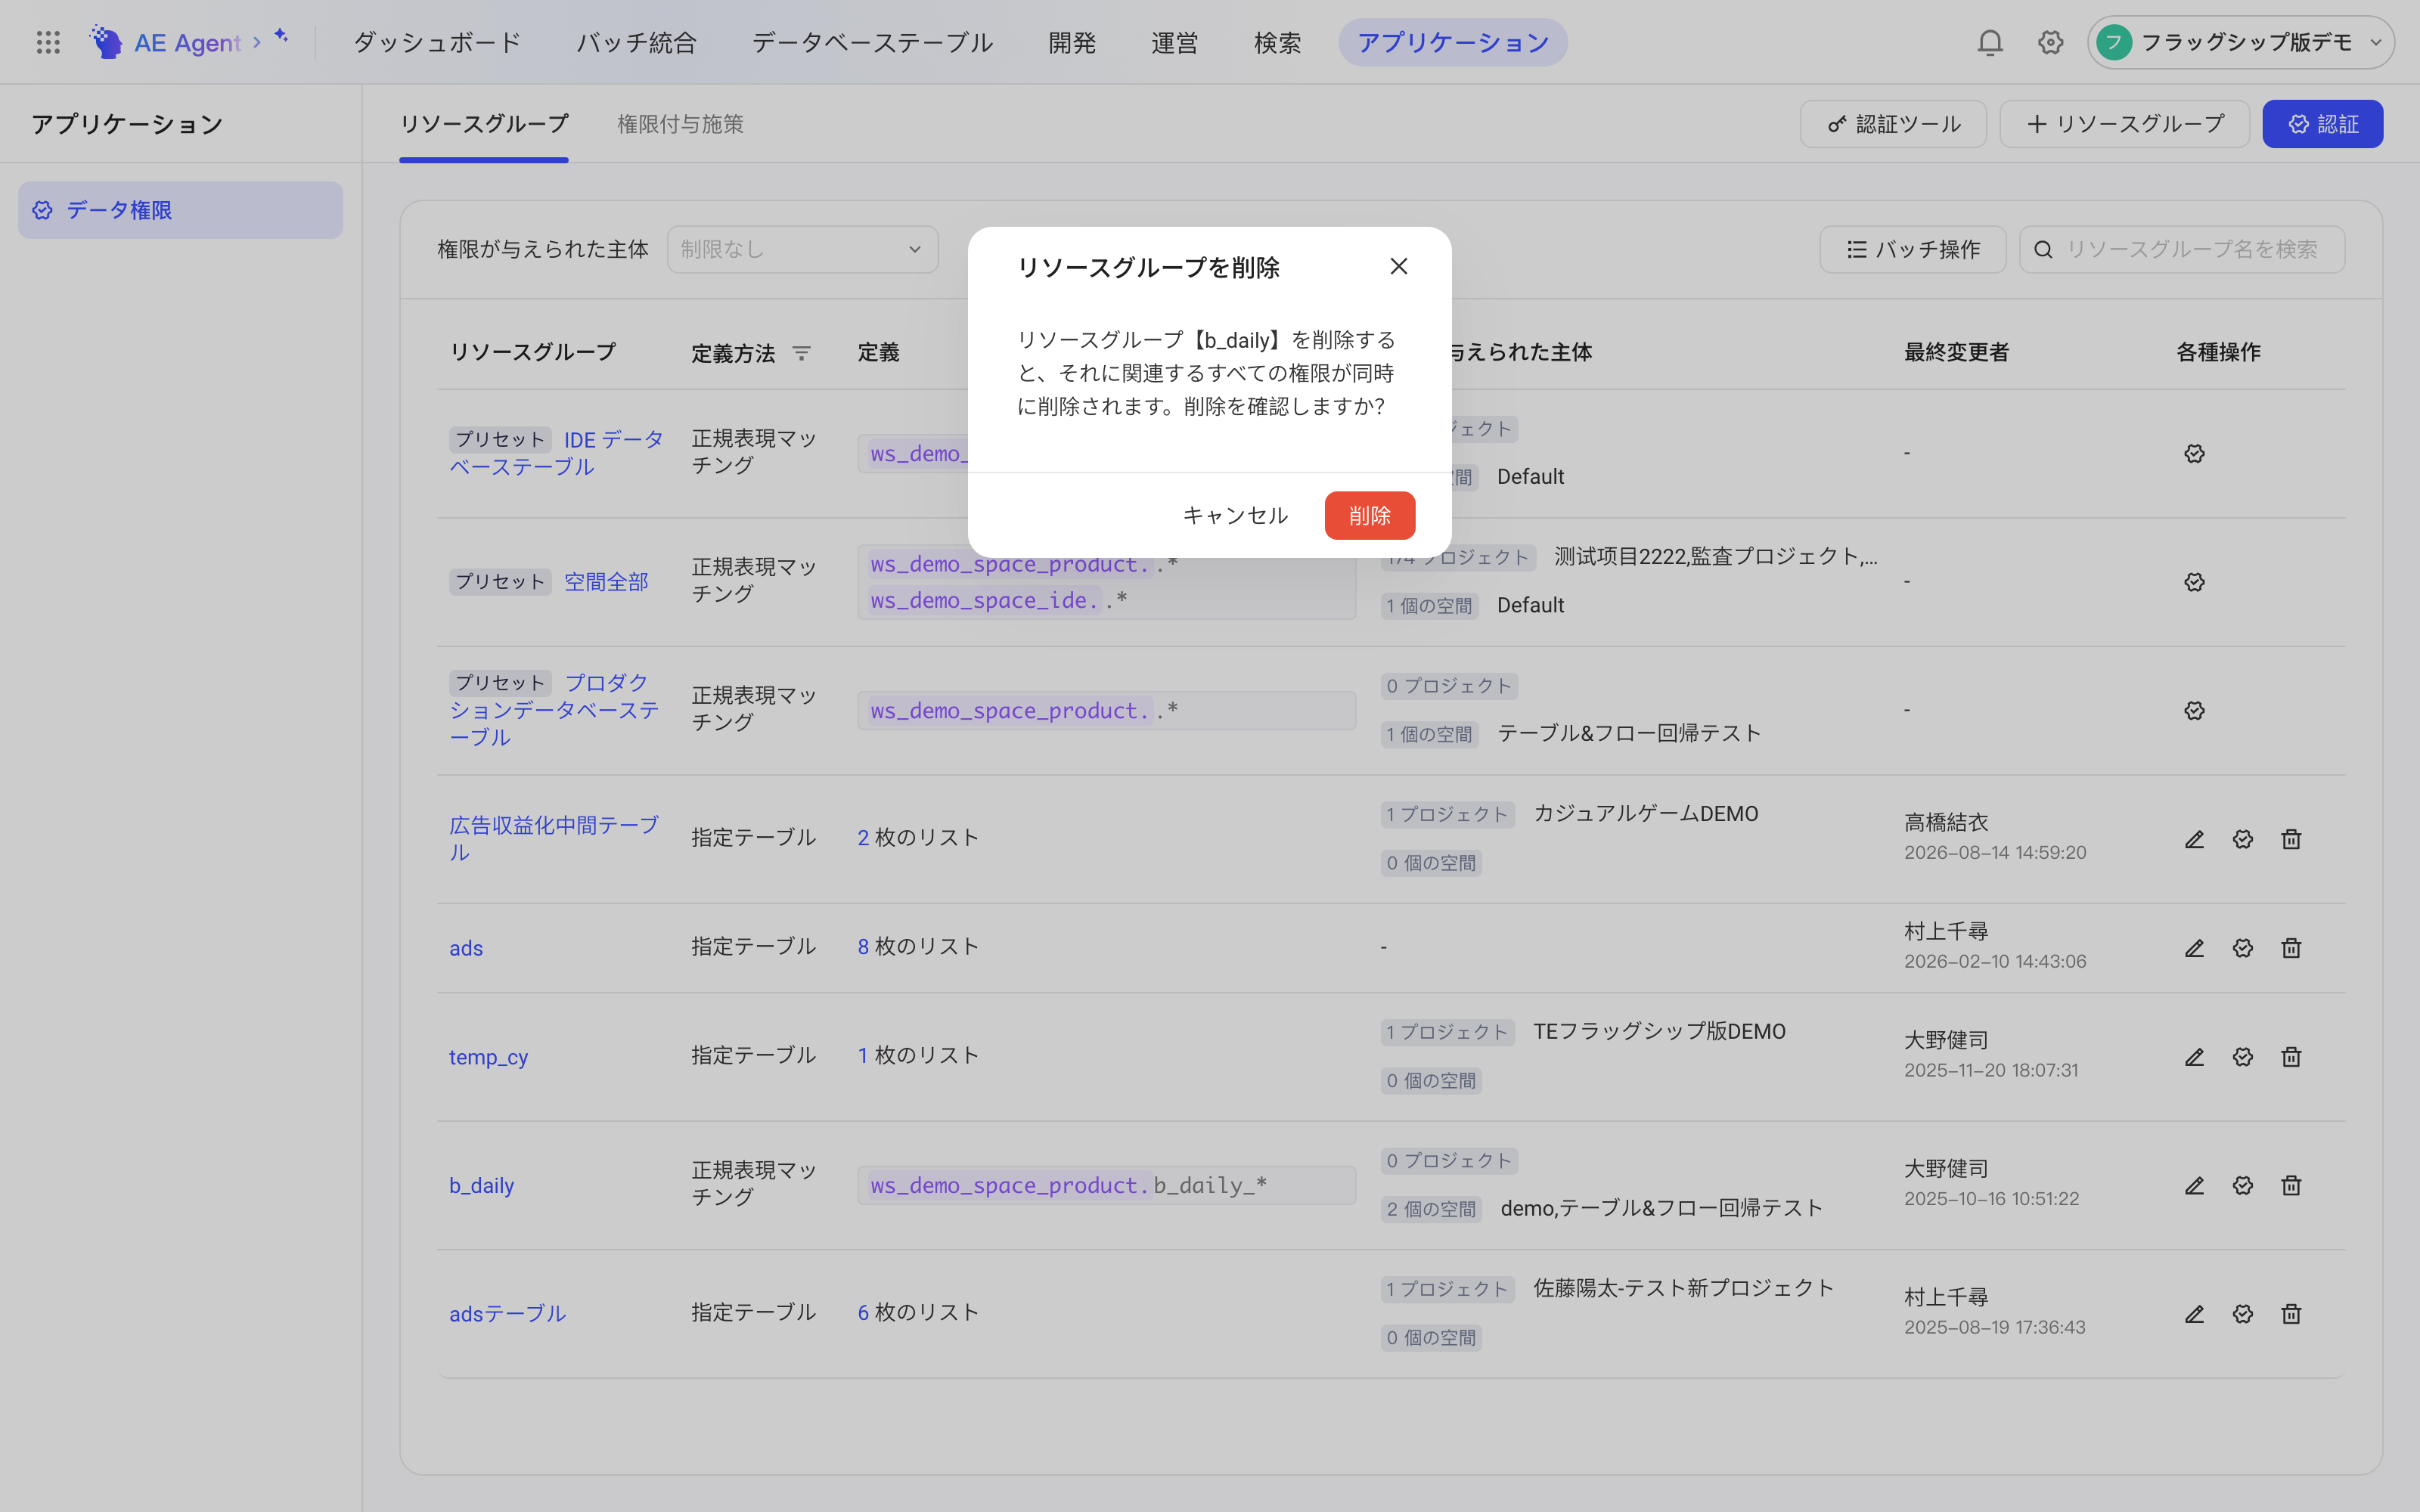This screenshot has height=1512, width=2420.
Task: Click the blue 認証 button
Action: (2322, 124)
